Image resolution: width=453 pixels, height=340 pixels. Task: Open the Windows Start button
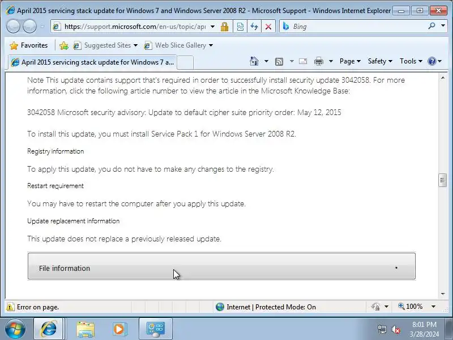[15, 329]
